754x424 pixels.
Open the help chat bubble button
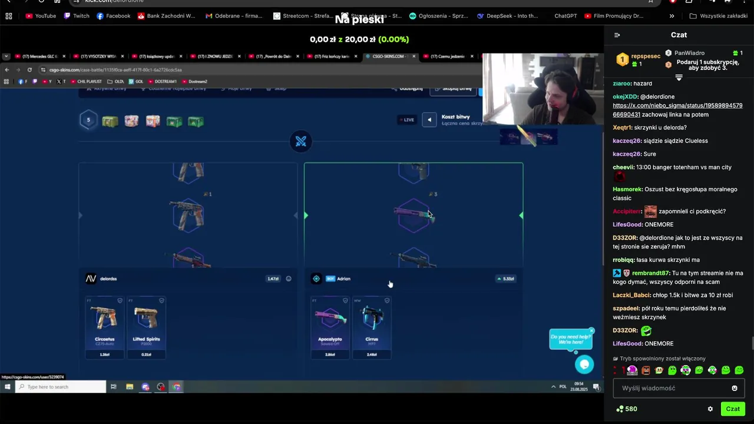[584, 365]
